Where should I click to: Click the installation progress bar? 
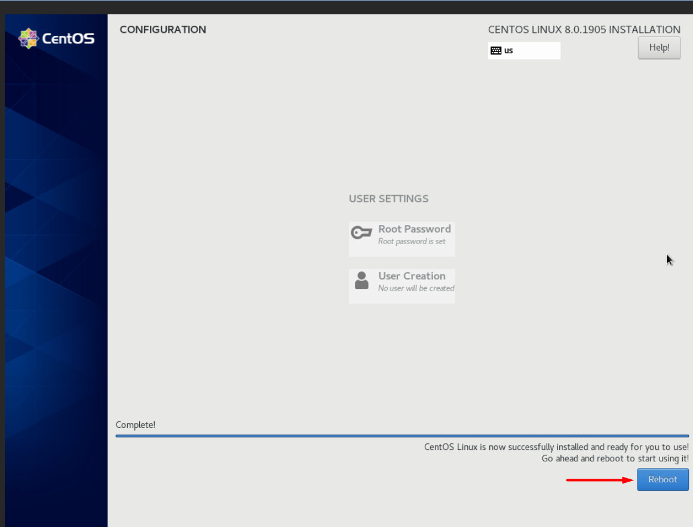[401, 436]
